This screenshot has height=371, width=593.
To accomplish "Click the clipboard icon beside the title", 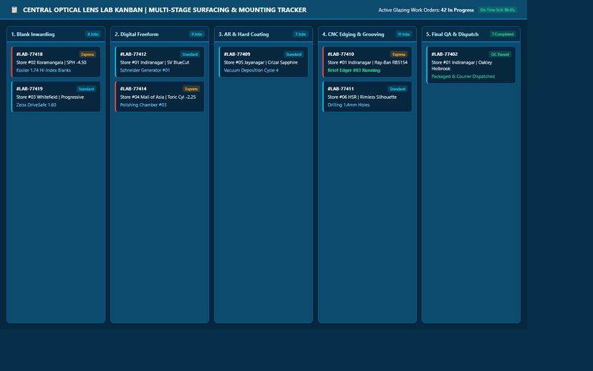I will coord(14,10).
